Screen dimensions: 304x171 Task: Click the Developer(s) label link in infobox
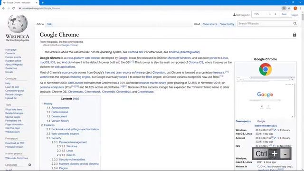point(243,121)
